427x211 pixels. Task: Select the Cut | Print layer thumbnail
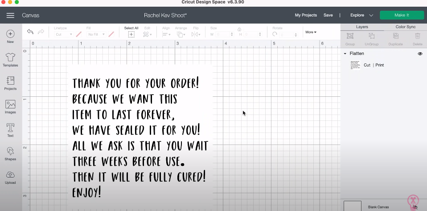355,65
